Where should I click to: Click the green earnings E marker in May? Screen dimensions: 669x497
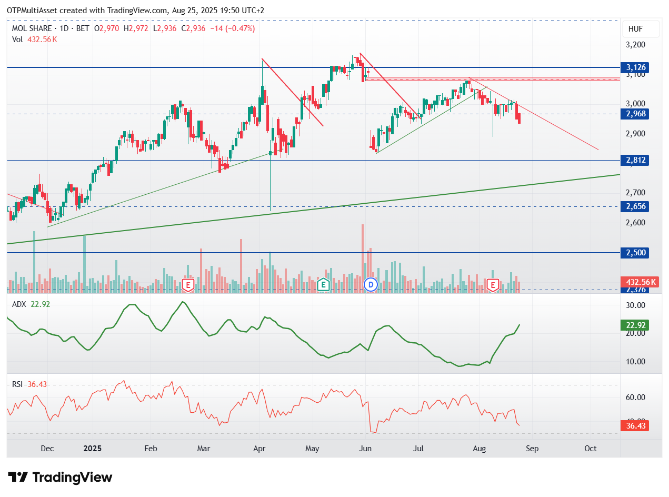(x=323, y=285)
